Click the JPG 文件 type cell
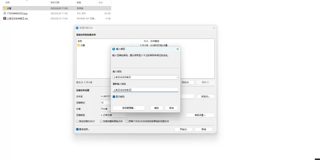Viewport: 320px width, 160px height. 81,14
